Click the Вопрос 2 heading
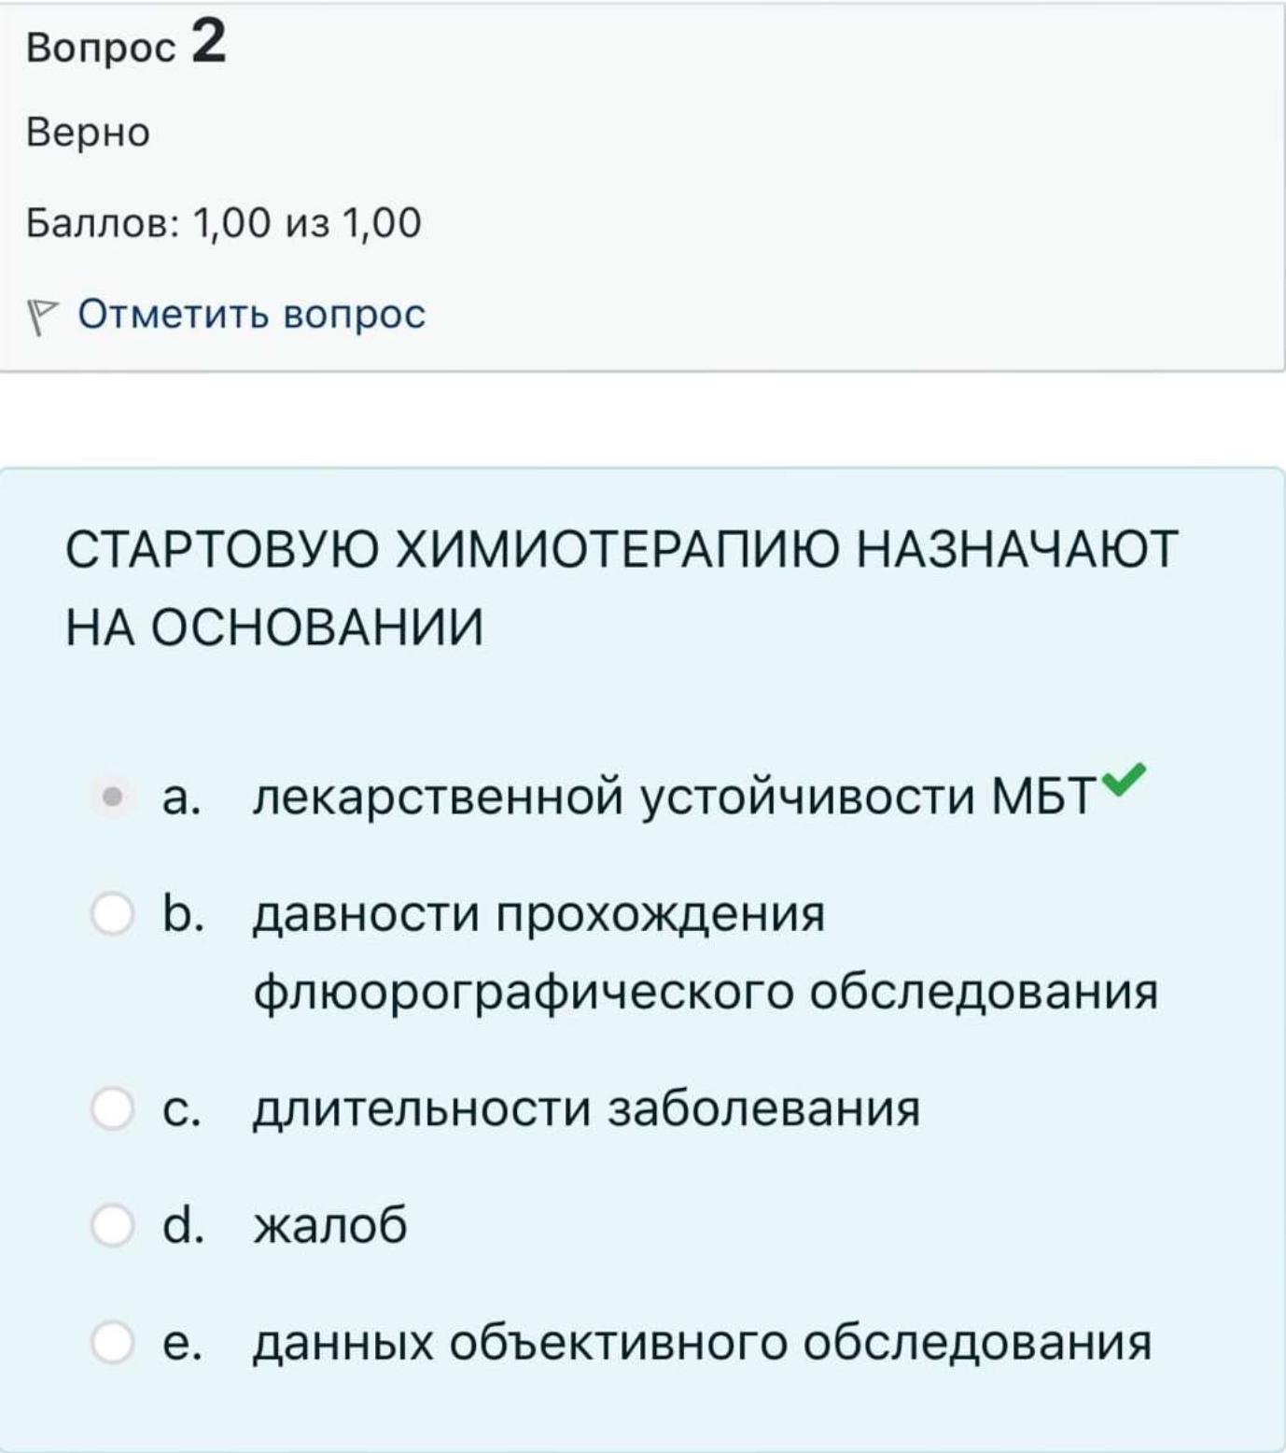 tap(126, 43)
